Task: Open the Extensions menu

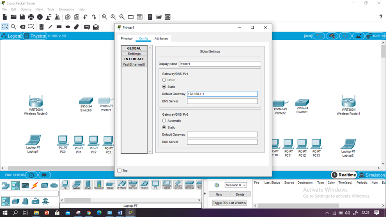Action: 66,9
